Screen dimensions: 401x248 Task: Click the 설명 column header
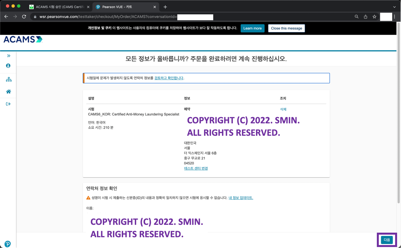(x=91, y=98)
